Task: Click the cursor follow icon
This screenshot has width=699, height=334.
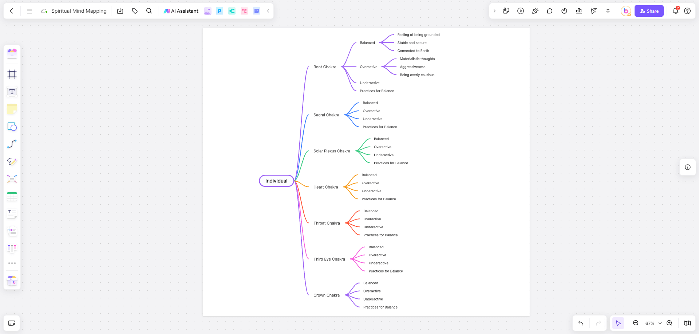Action: click(x=594, y=11)
